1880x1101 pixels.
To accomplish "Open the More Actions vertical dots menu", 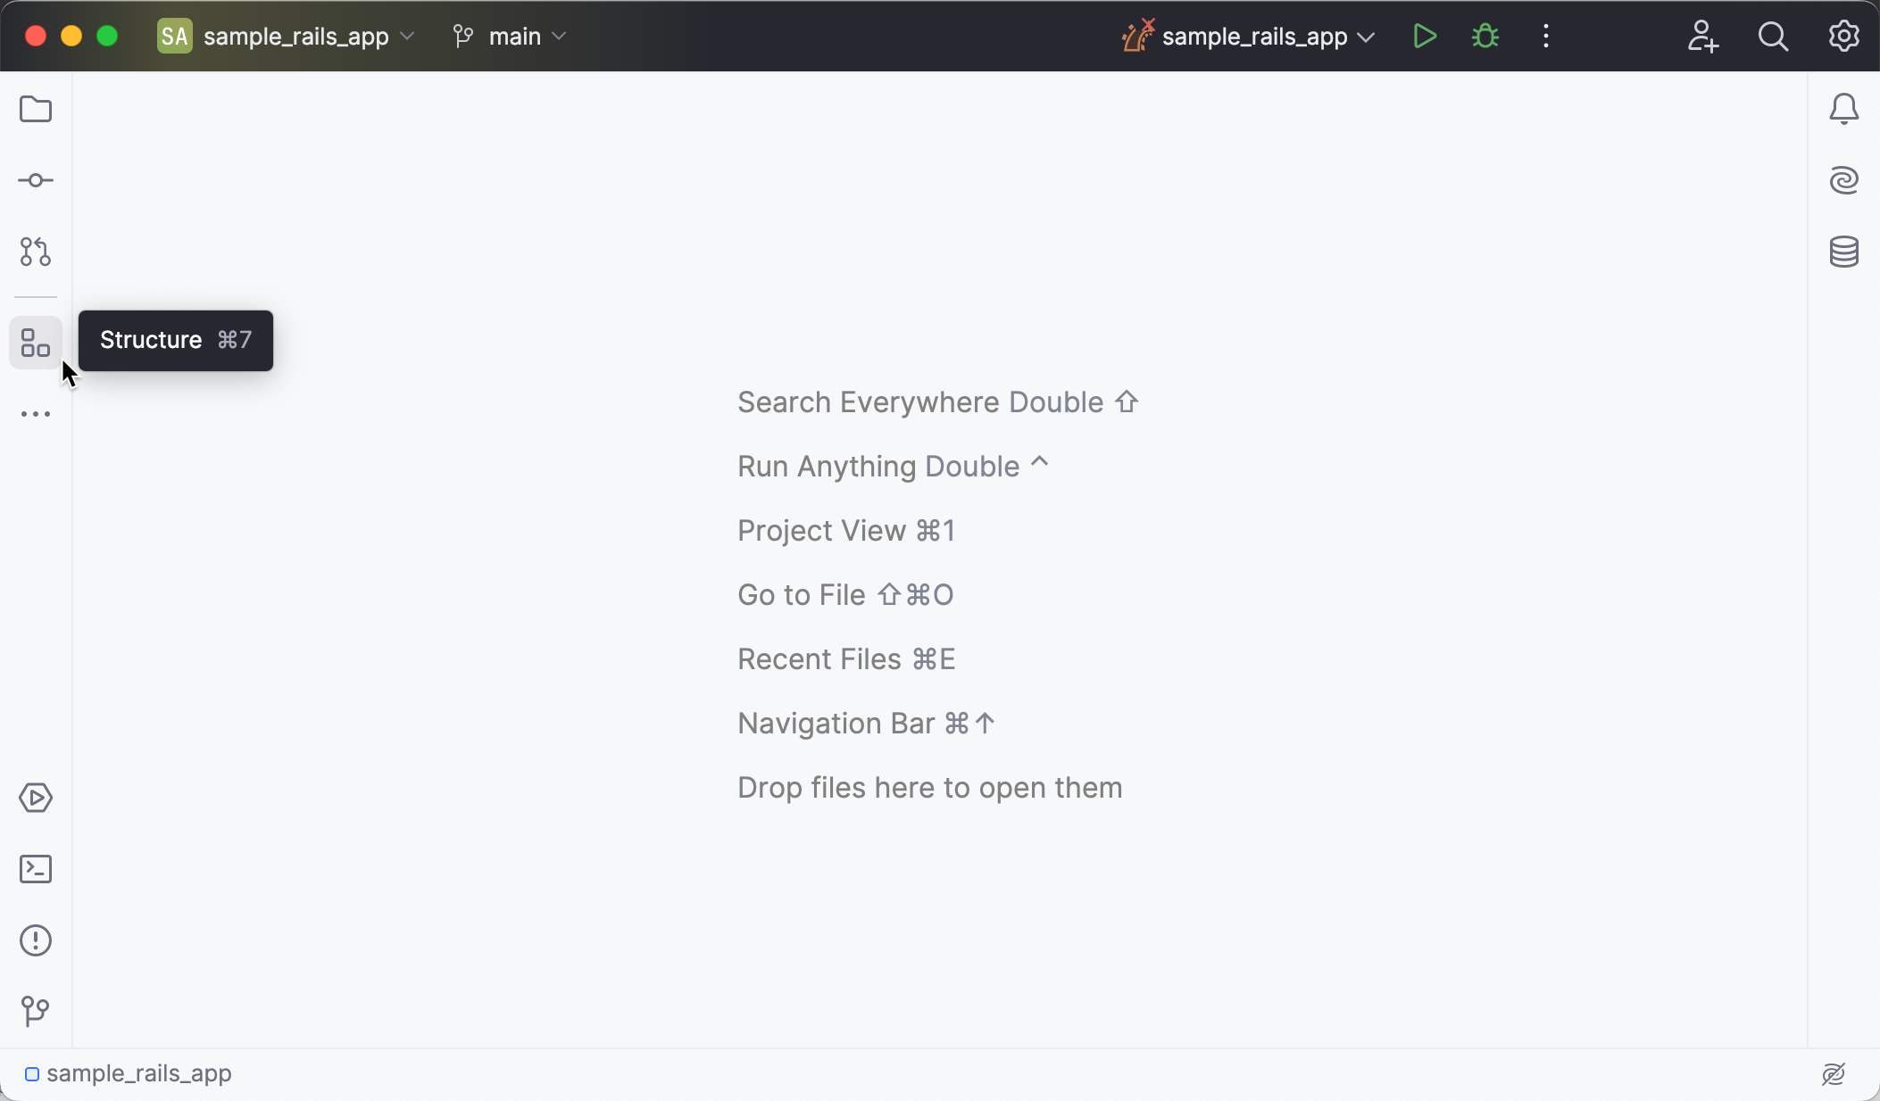I will [x=1546, y=37].
